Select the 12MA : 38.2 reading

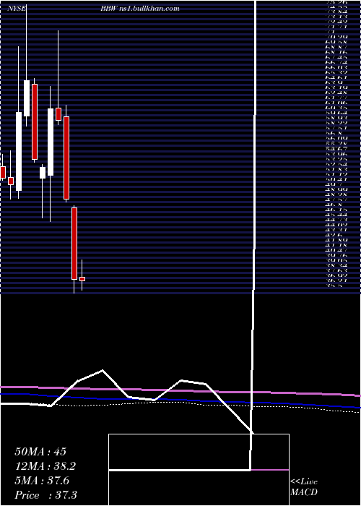(x=46, y=466)
